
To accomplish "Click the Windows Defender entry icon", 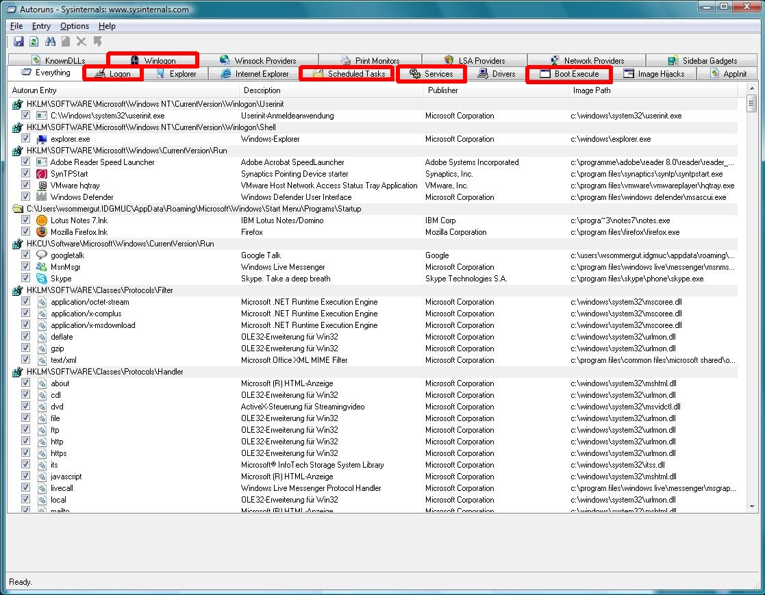I will 42,197.
